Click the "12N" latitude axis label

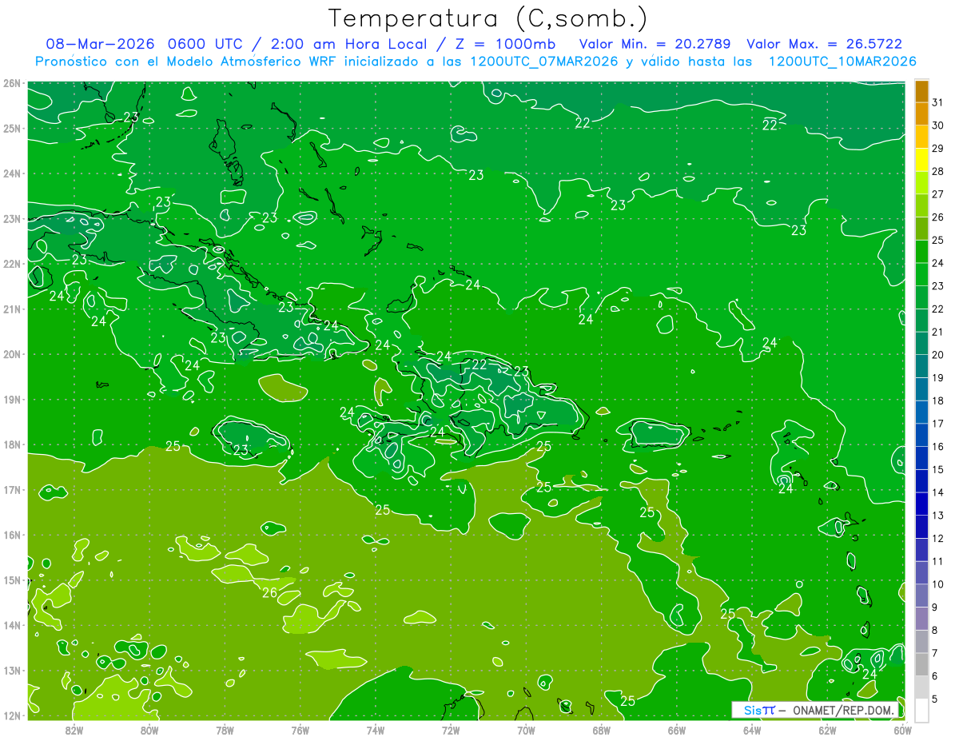coord(12,715)
